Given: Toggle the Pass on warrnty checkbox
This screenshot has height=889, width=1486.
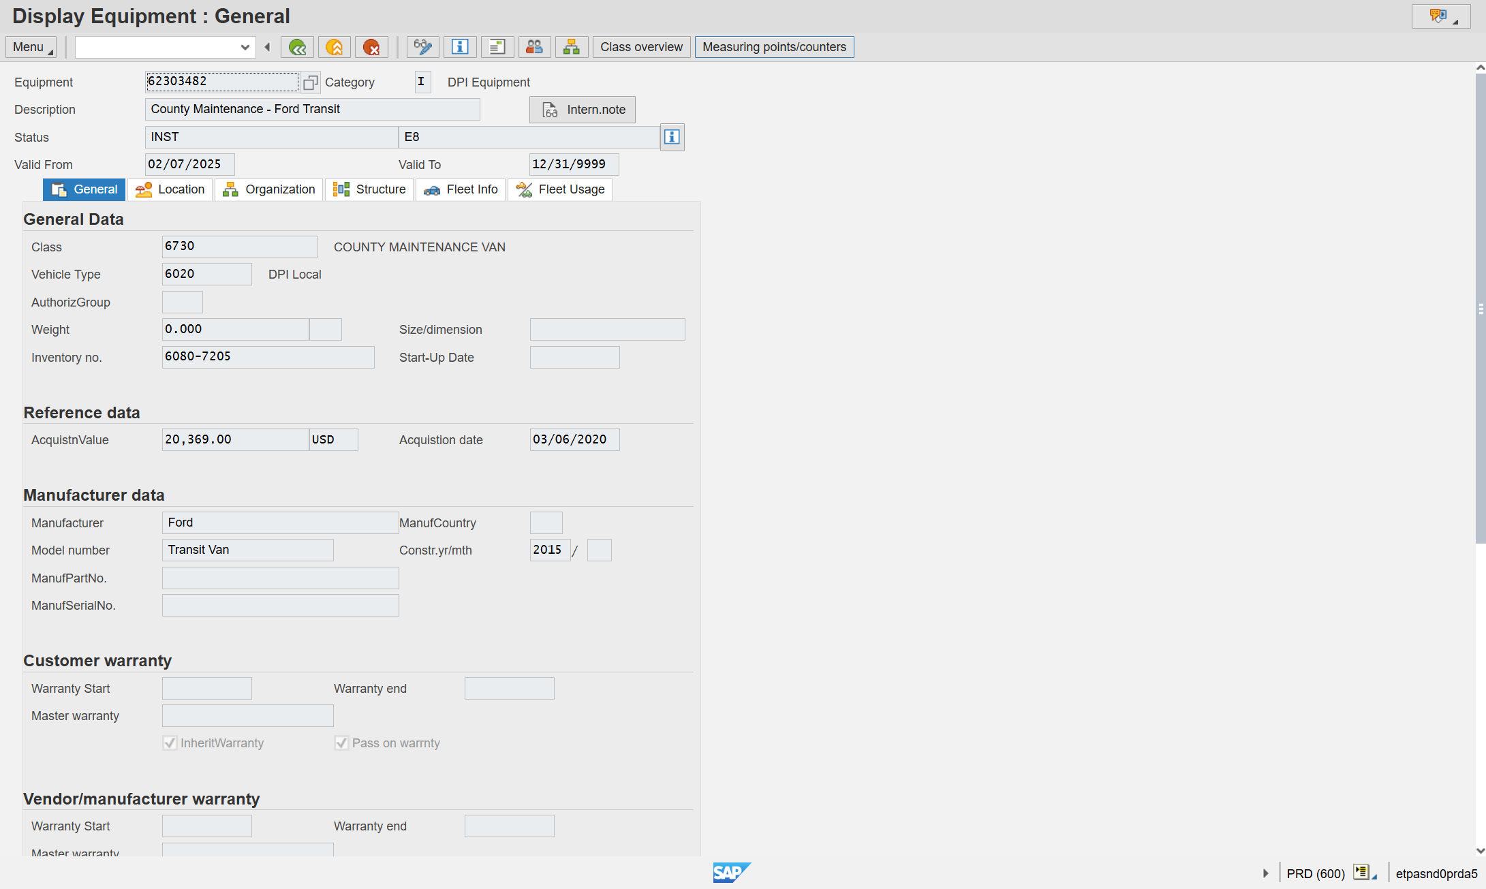Looking at the screenshot, I should pos(342,743).
